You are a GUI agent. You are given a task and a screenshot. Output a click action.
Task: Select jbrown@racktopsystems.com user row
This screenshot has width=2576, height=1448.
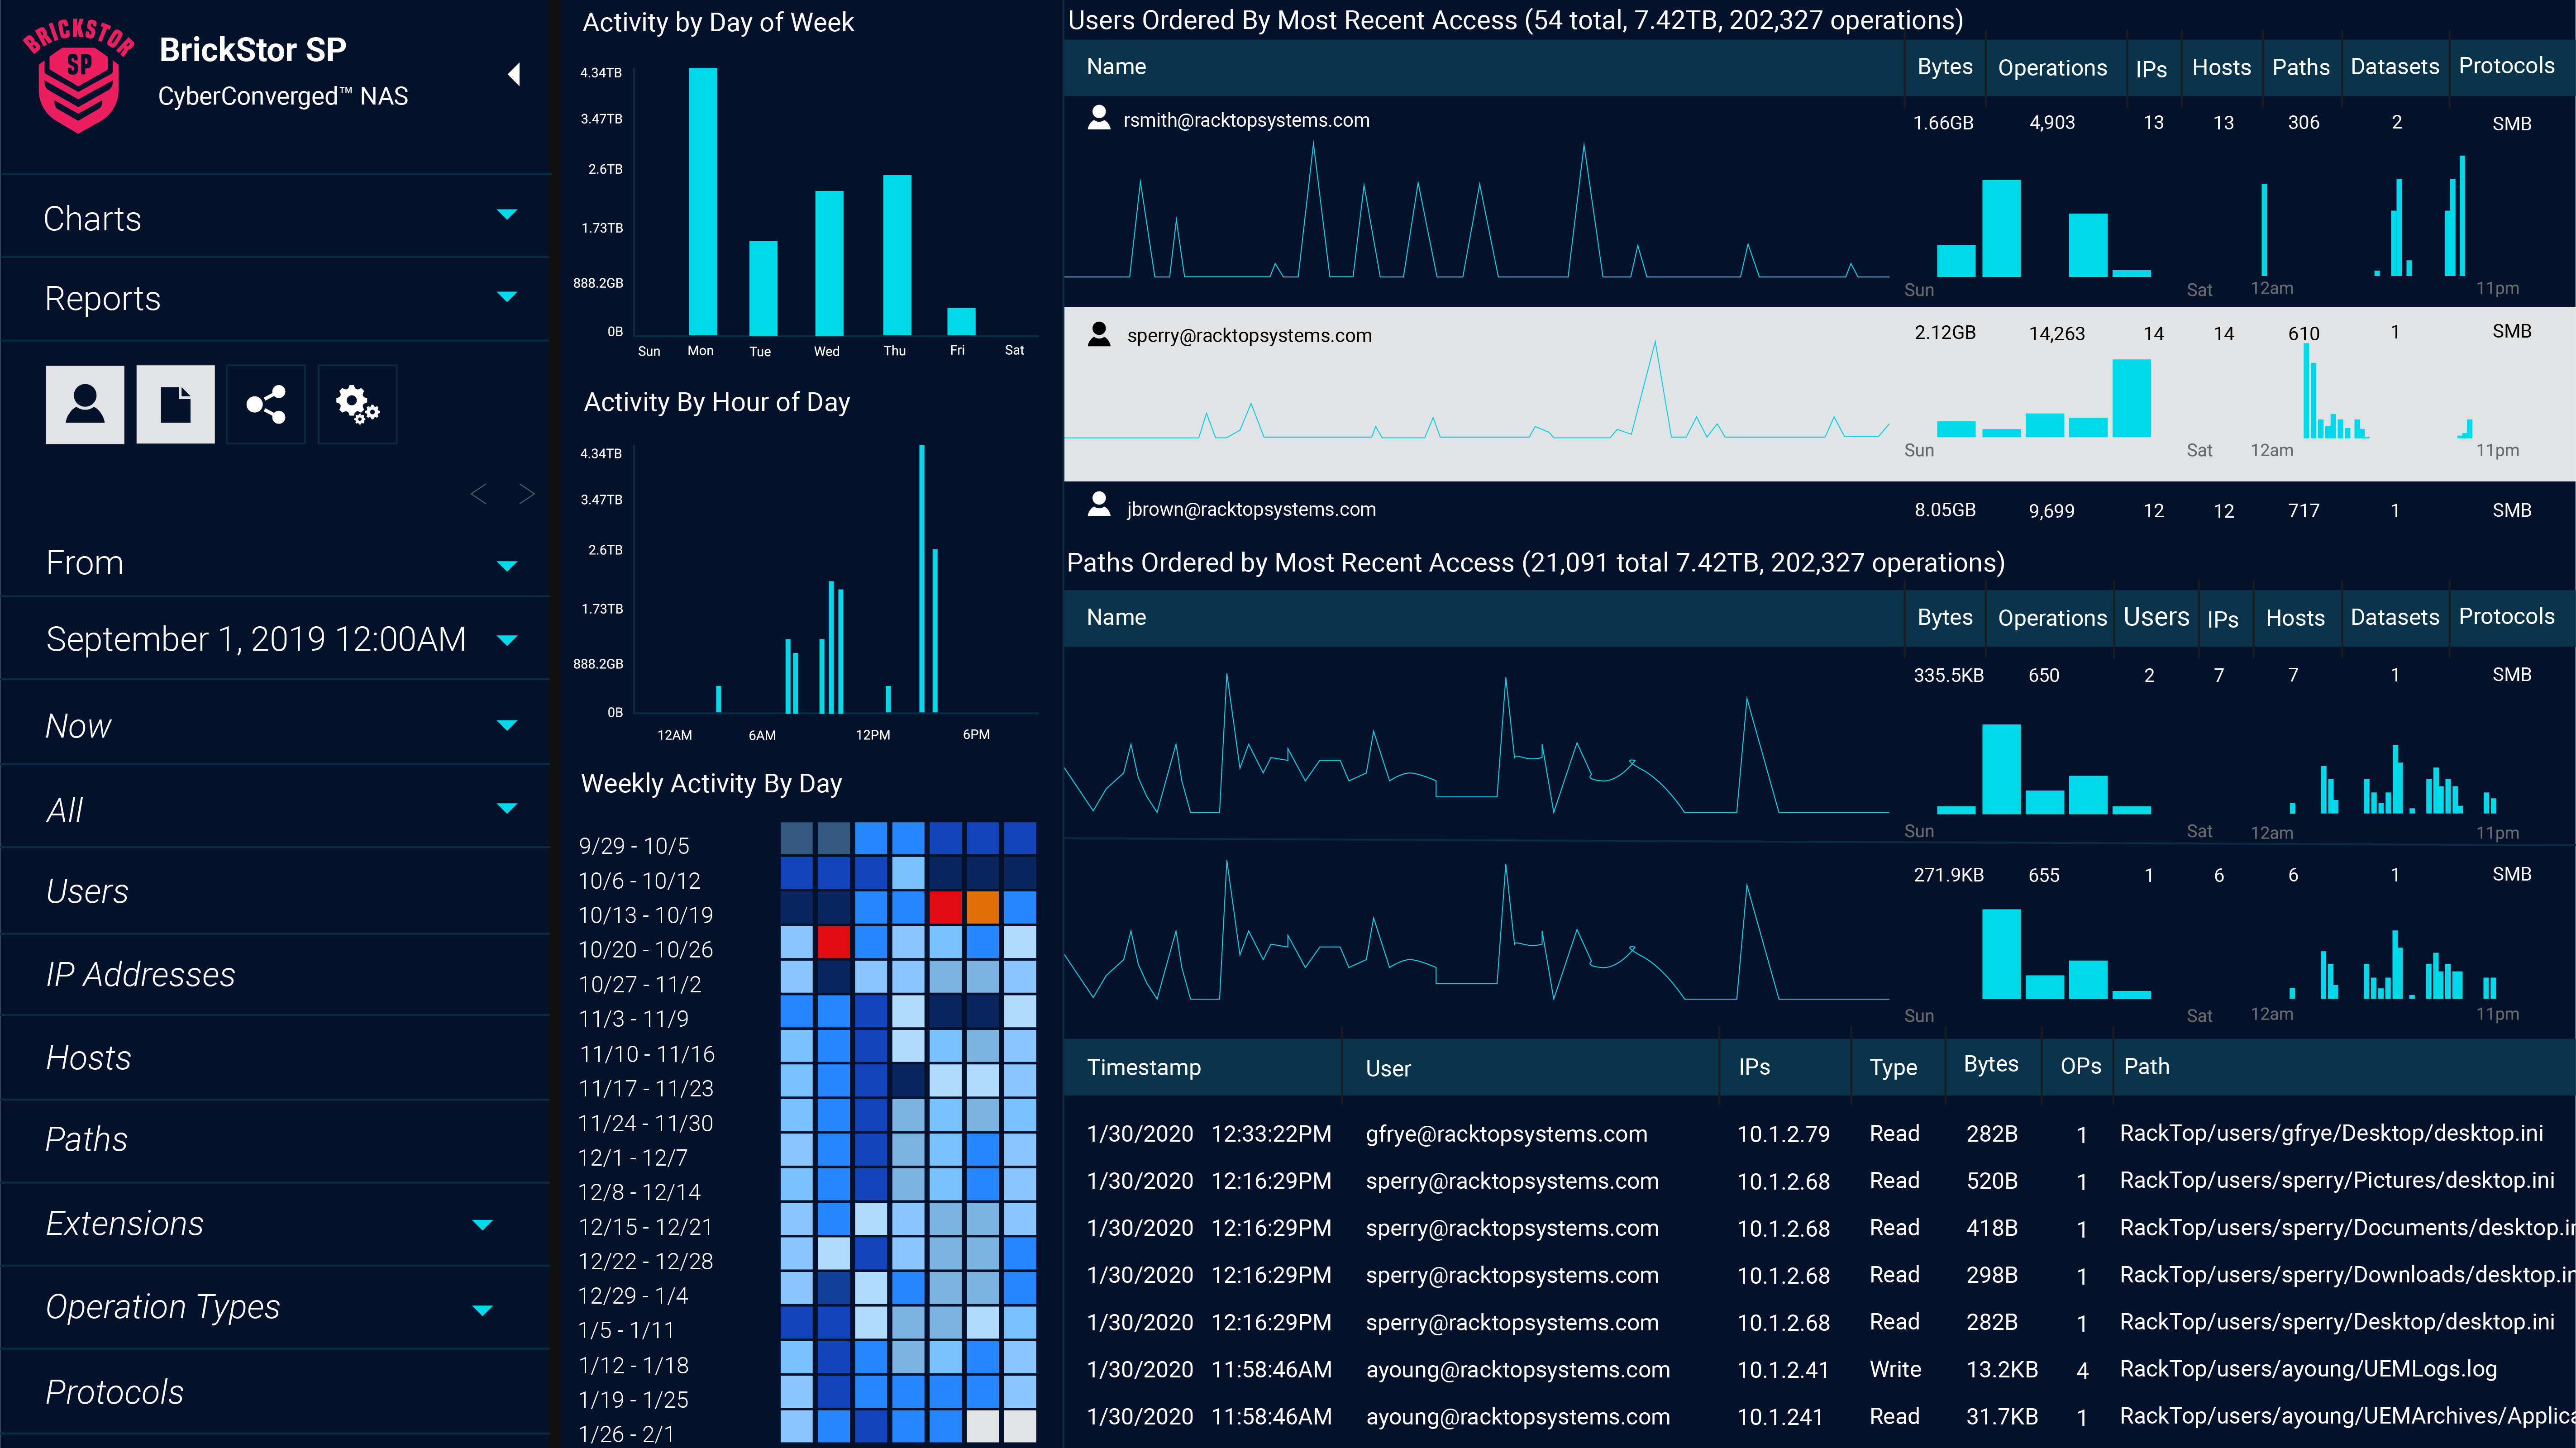coord(1819,510)
